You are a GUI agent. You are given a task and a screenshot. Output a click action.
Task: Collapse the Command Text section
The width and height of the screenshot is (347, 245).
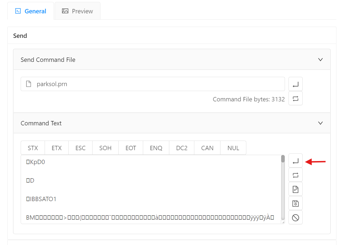coord(320,123)
